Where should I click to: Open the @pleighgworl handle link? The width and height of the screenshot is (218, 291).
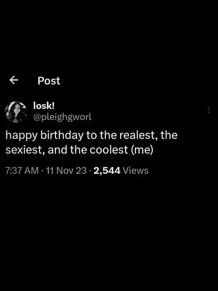click(x=62, y=117)
